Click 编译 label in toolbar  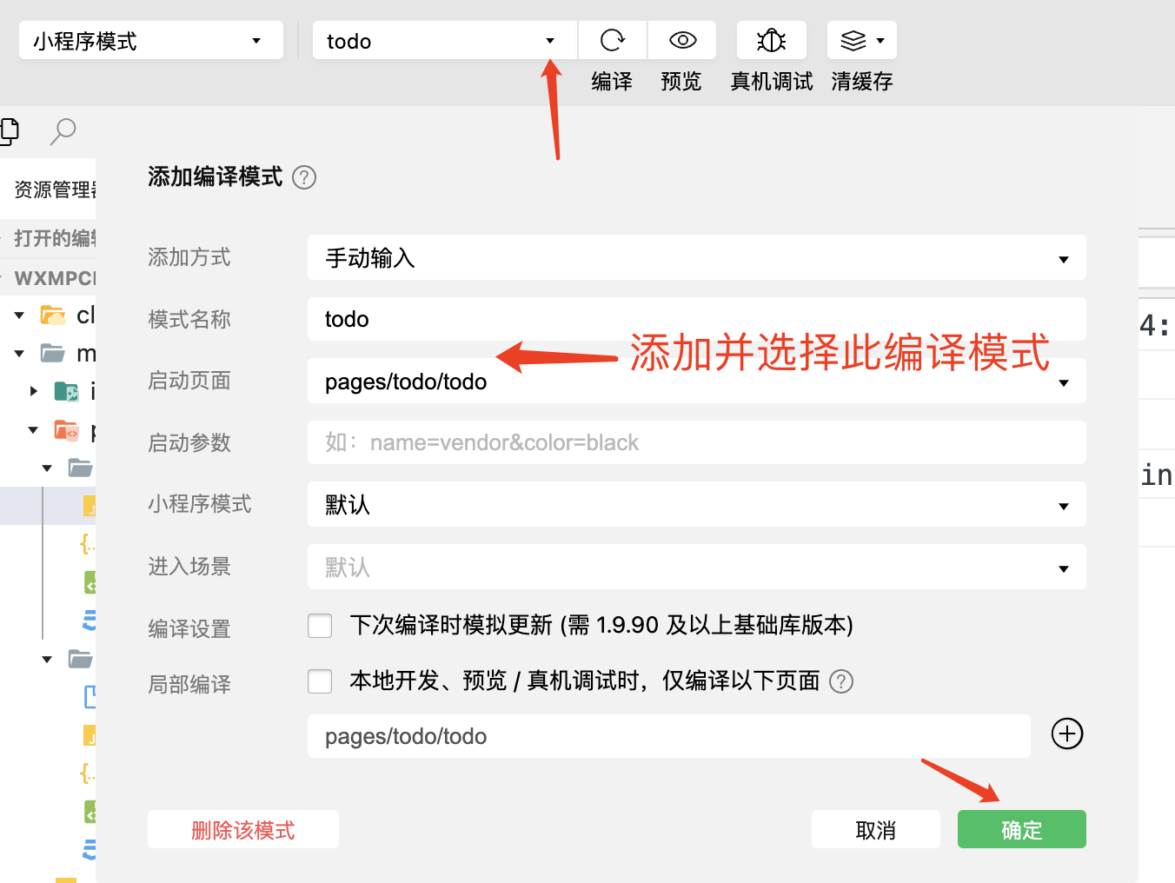click(612, 82)
